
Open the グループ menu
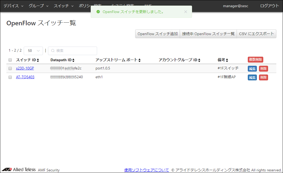point(38,6)
